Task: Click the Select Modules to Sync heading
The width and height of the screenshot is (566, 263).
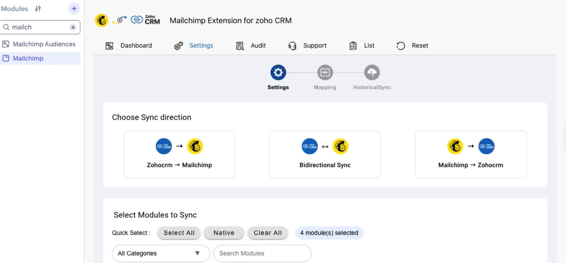Action: [155, 215]
